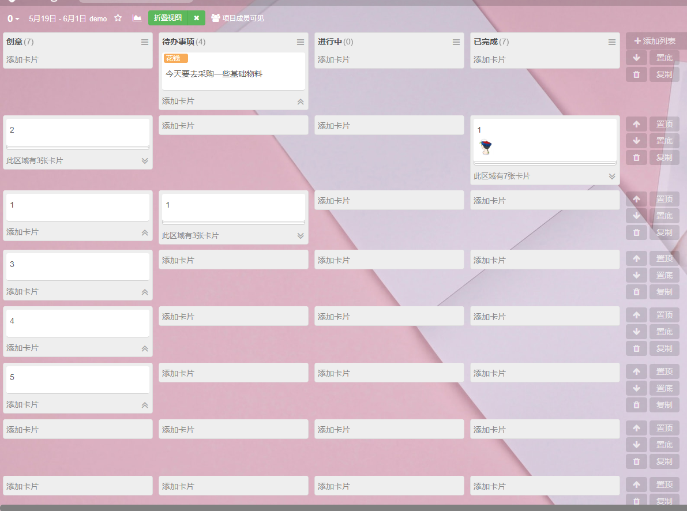Click the 添加列表 button
The image size is (687, 511).
pyautogui.click(x=655, y=41)
